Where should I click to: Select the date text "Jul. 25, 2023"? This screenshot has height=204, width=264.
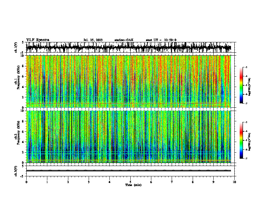(93, 40)
